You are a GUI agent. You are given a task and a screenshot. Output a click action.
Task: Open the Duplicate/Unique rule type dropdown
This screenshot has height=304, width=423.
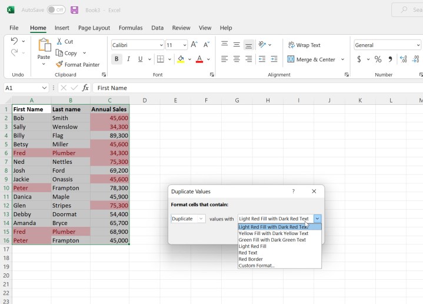188,219
